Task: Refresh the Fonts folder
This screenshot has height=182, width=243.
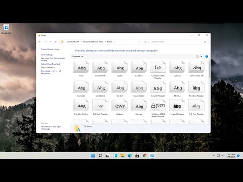Action: pos(145,42)
